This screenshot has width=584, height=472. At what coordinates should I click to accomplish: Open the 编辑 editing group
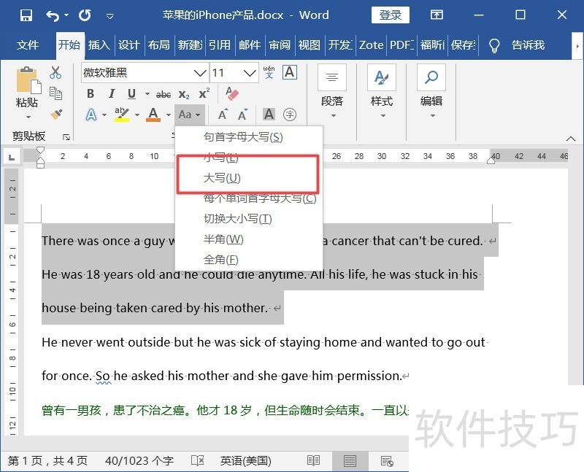(431, 93)
